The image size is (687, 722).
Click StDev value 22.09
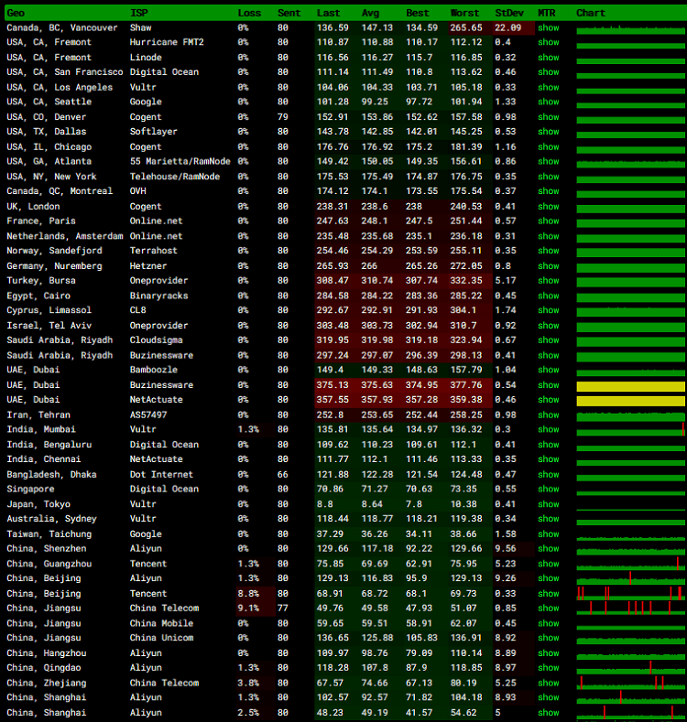[507, 27]
